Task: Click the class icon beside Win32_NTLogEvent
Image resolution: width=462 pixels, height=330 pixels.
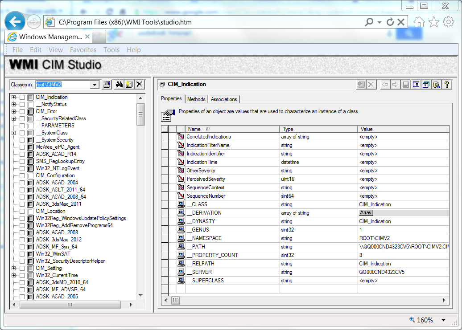Action: tap(30, 168)
